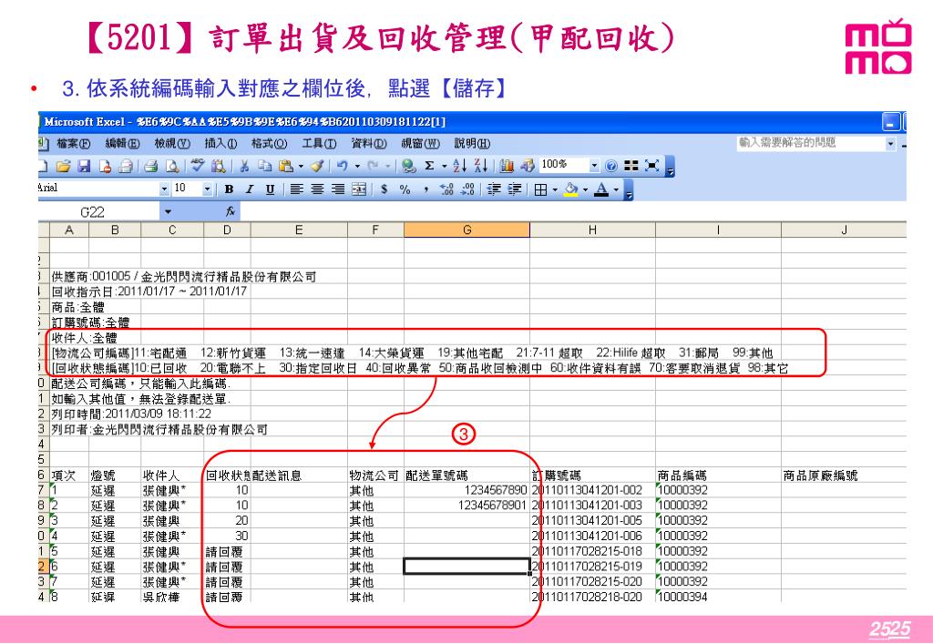
Task: Open Print Preview from the toolbar
Action: 172,166
